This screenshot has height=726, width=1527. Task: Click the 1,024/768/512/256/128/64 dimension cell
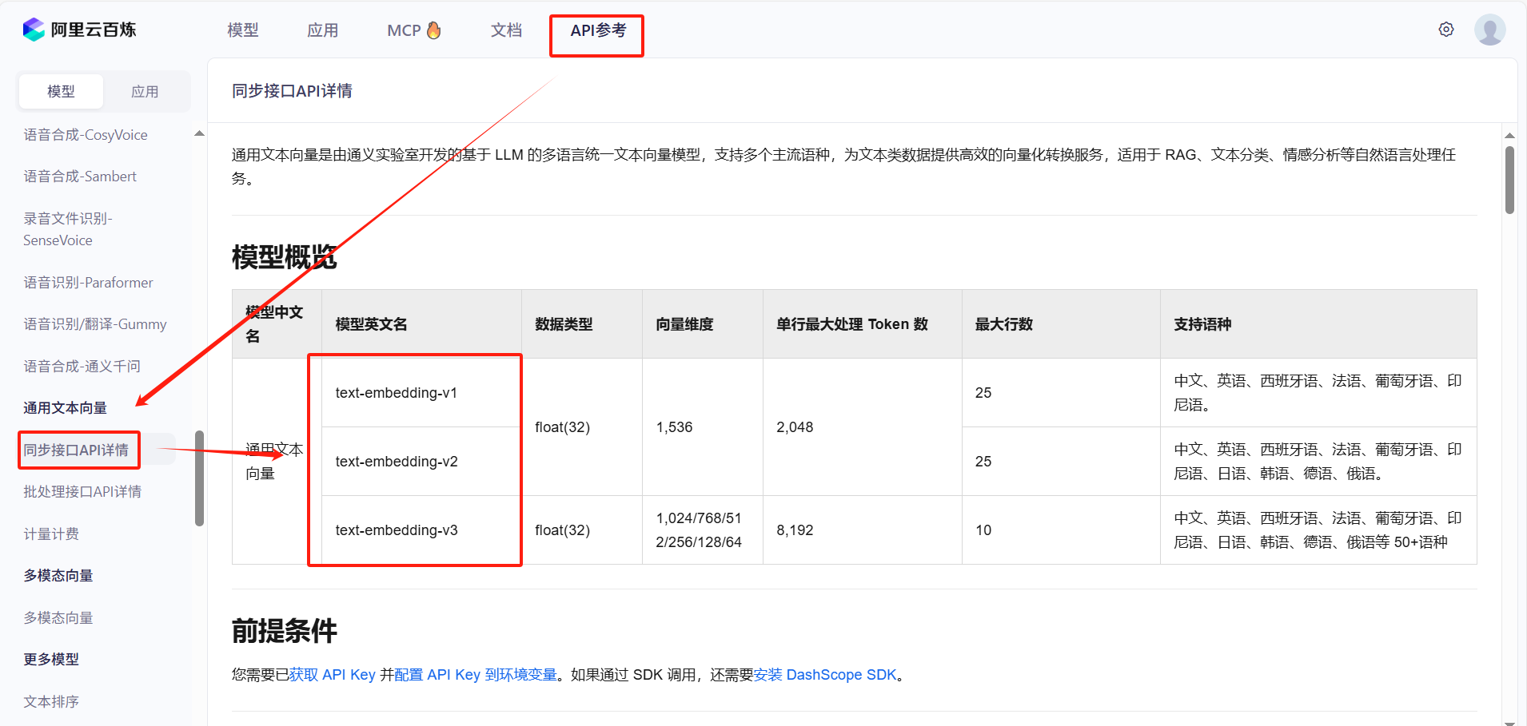(703, 530)
